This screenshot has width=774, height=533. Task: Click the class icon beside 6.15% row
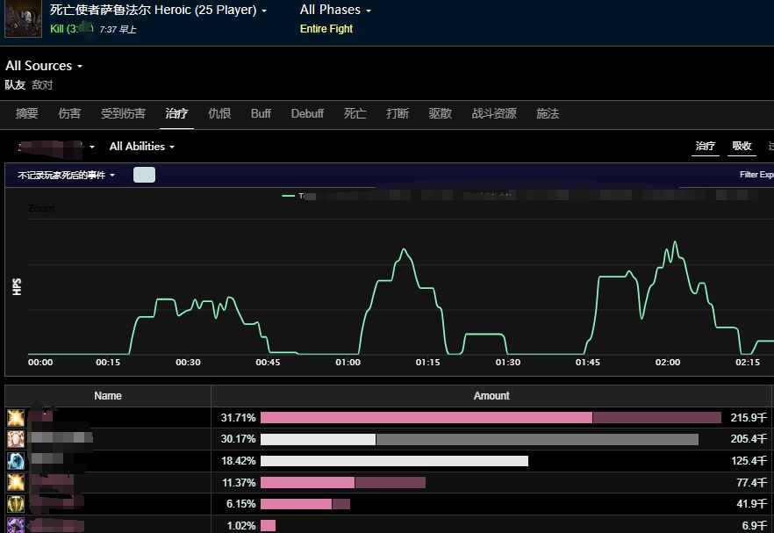(x=16, y=504)
